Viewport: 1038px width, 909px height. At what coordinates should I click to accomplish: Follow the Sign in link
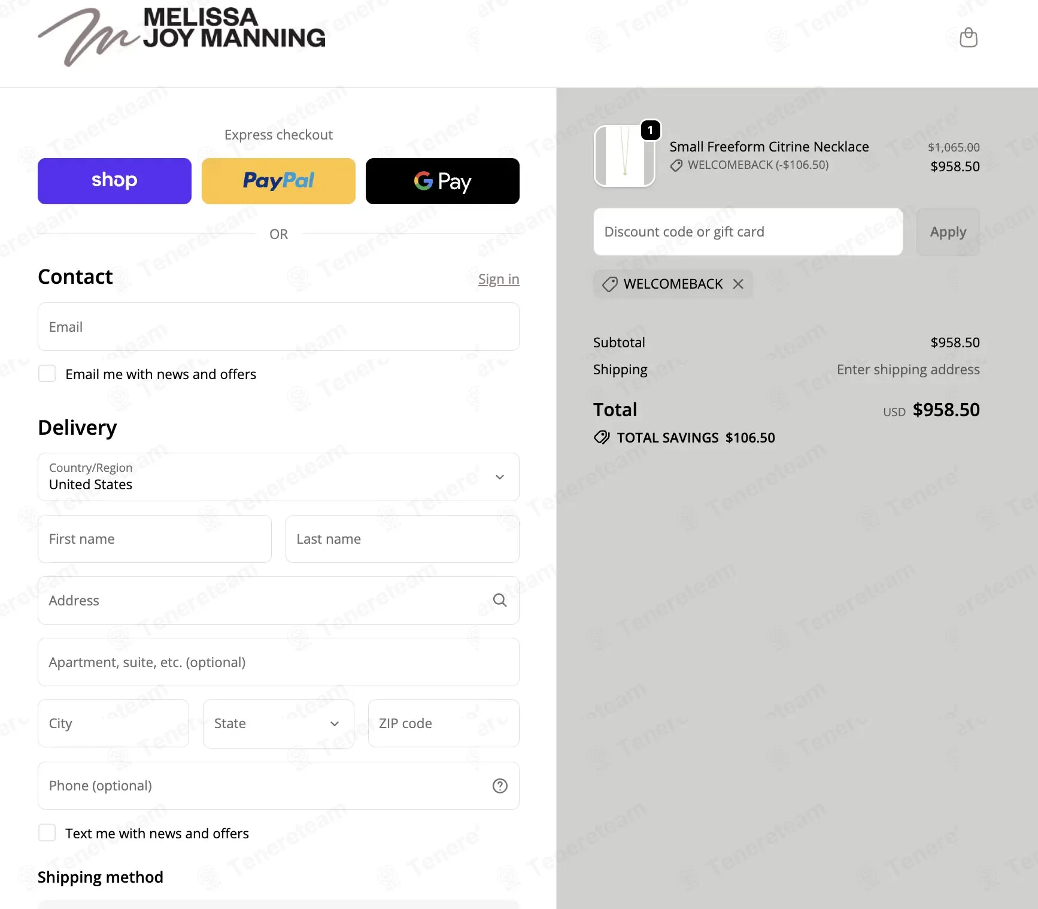499,279
